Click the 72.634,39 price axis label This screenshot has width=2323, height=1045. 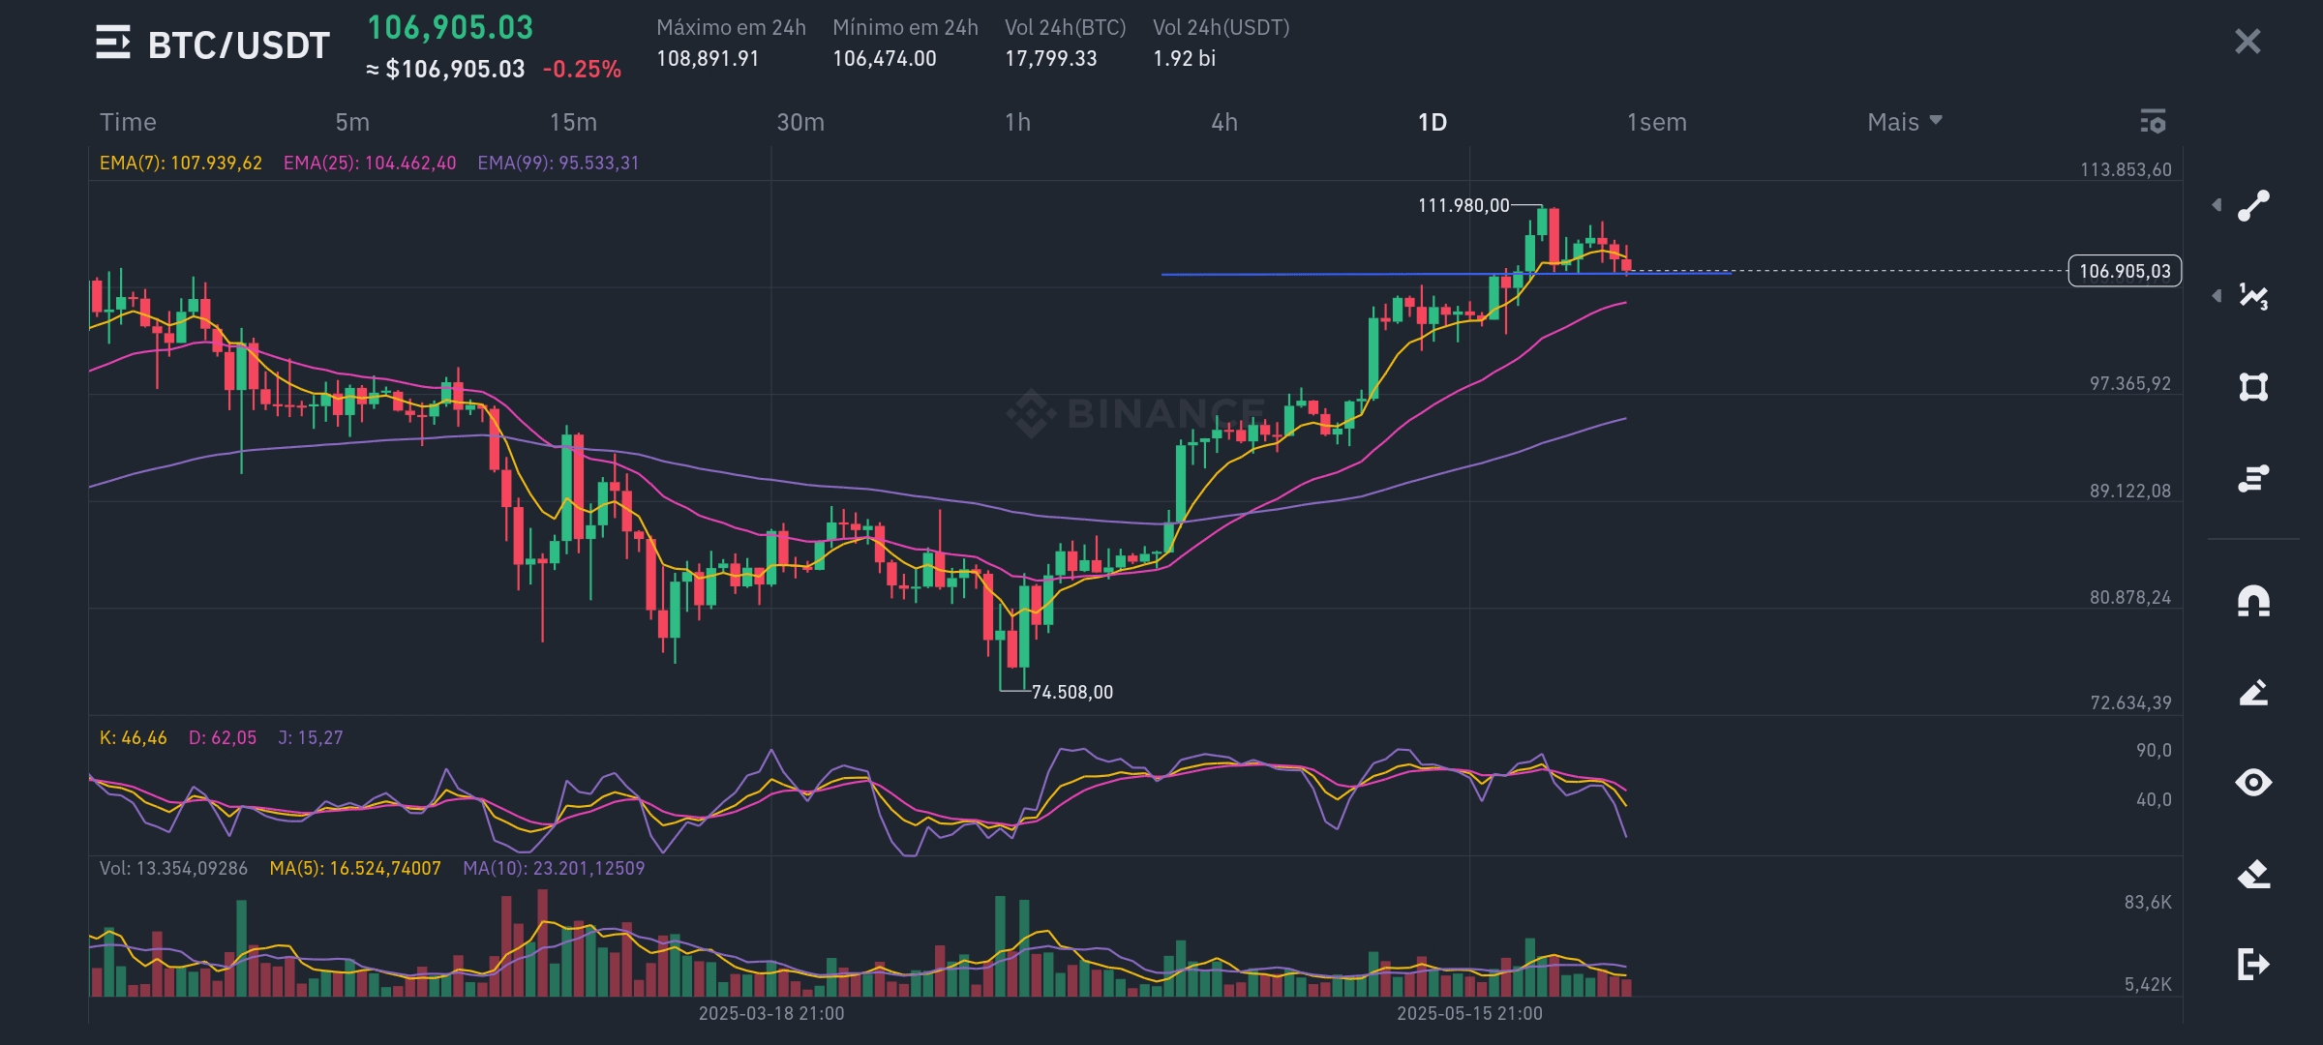click(2130, 702)
